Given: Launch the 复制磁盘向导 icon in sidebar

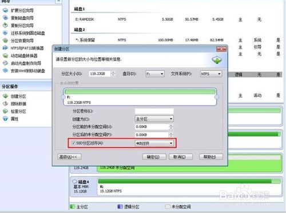Looking at the screenshot, I should [5, 18].
